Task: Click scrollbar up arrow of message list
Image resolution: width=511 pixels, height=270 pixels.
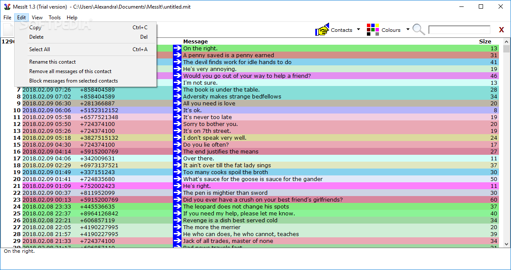Action: pos(506,42)
